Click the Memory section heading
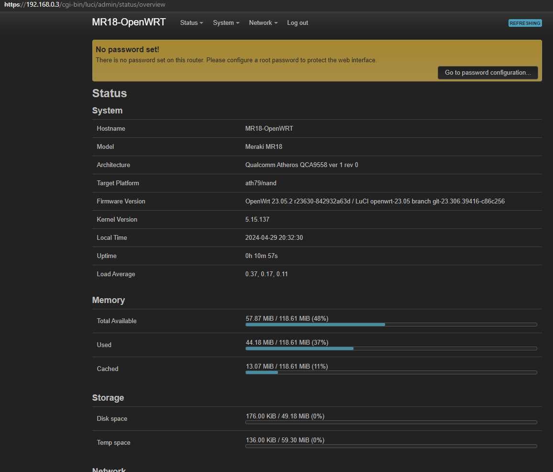Screen dimensions: 553x472 coord(108,300)
